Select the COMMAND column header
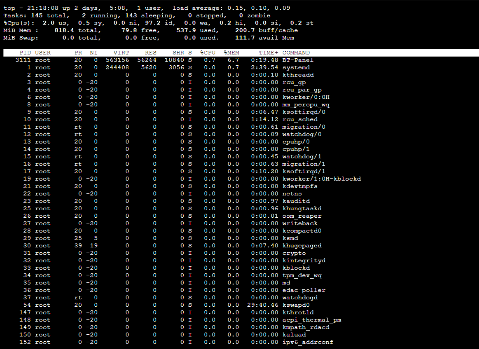Viewport: 479px width, 349px height. tap(296, 53)
